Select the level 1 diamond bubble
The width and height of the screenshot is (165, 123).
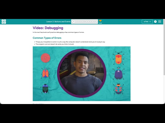click(74, 22)
